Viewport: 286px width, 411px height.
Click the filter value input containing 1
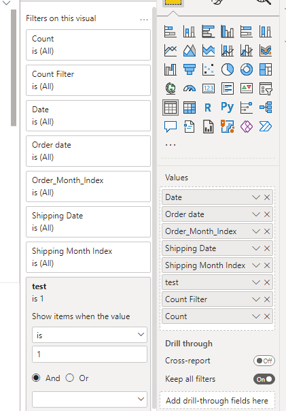tap(90, 354)
